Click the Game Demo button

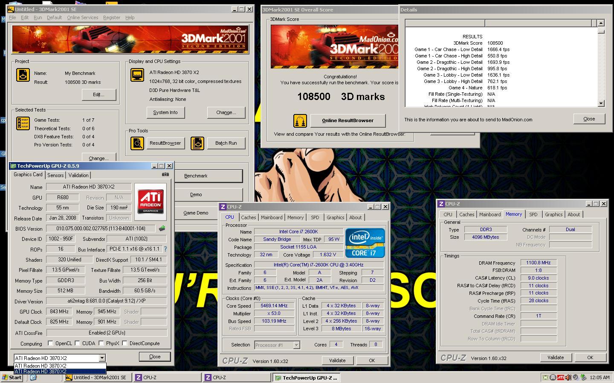tap(208, 213)
